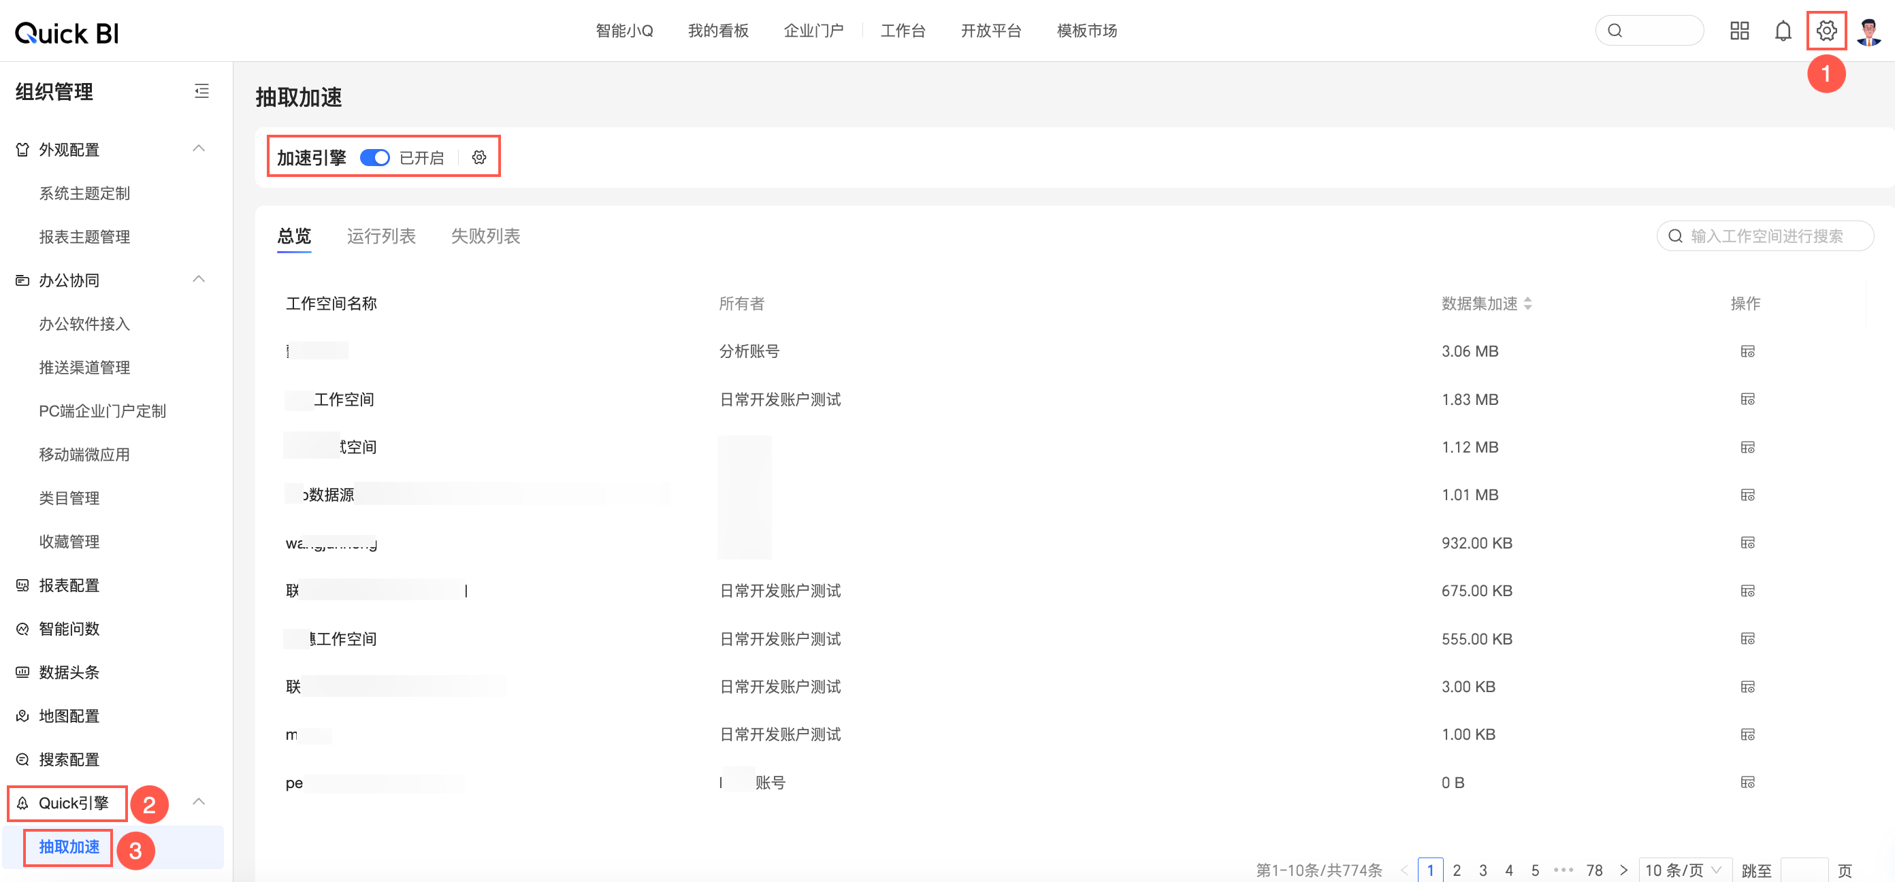1895x882 pixels.
Task: Open 推送渠道管理 in sidebar
Action: tap(84, 367)
